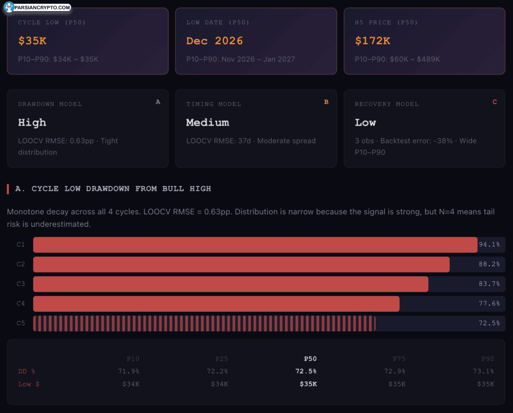Click the P90 column header

click(x=487, y=358)
